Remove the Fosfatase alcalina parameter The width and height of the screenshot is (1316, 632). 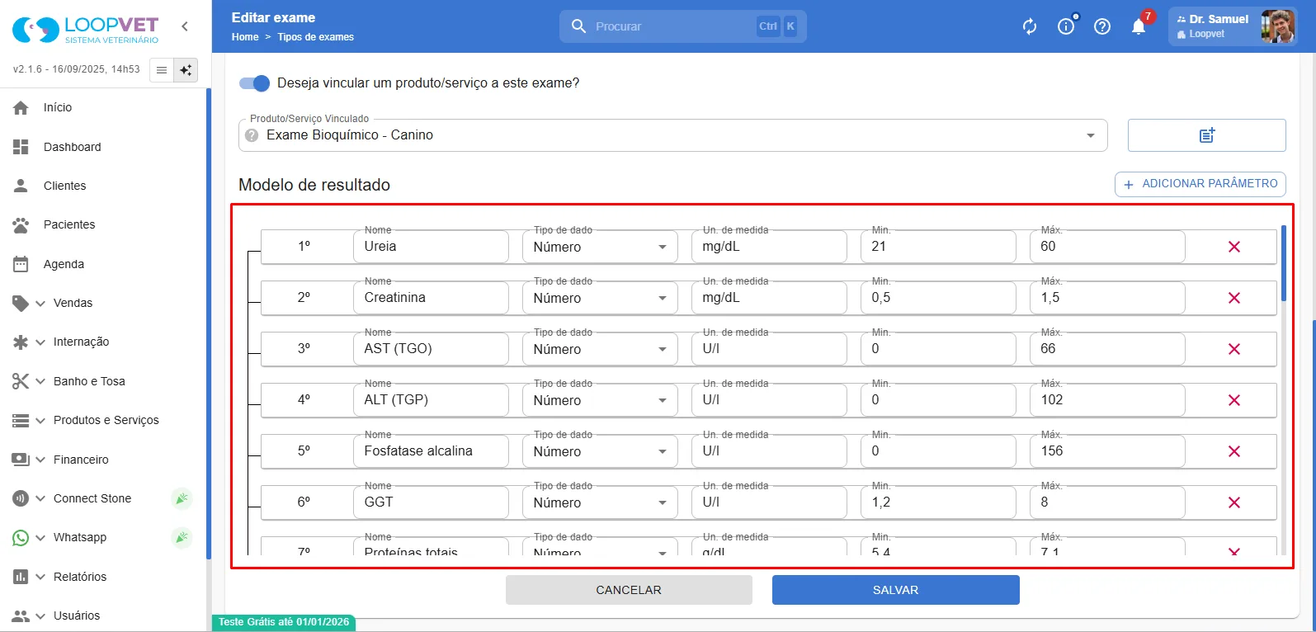coord(1234,451)
